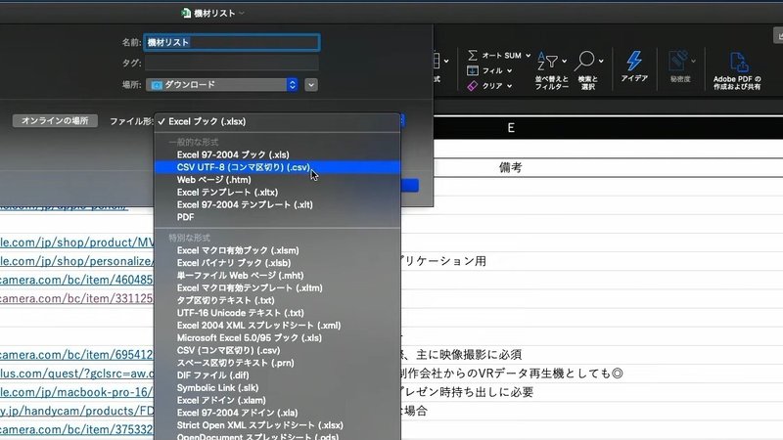Expand the オート SUM dropdown arrow
Image resolution: width=783 pixels, height=440 pixels.
click(528, 56)
